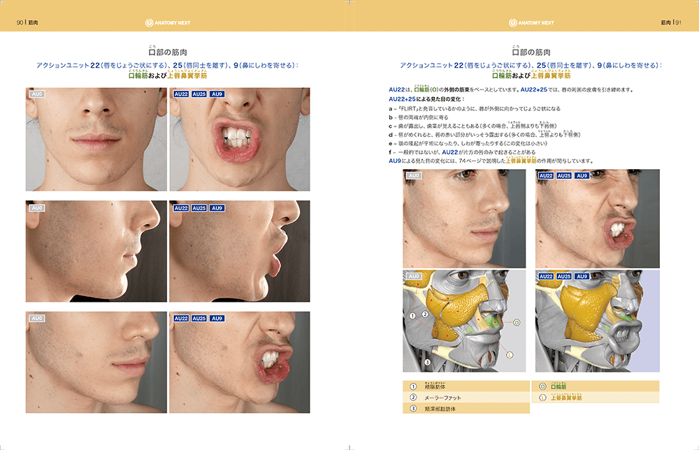Image resolution: width=699 pixels, height=450 pixels.
Task: Click the AU0 badge on the neutral frontal photo
Action: pos(37,94)
